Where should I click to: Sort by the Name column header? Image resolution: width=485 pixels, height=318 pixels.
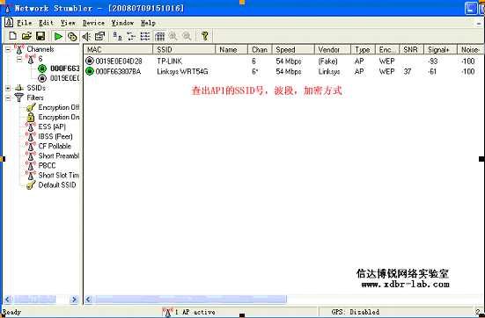click(231, 49)
